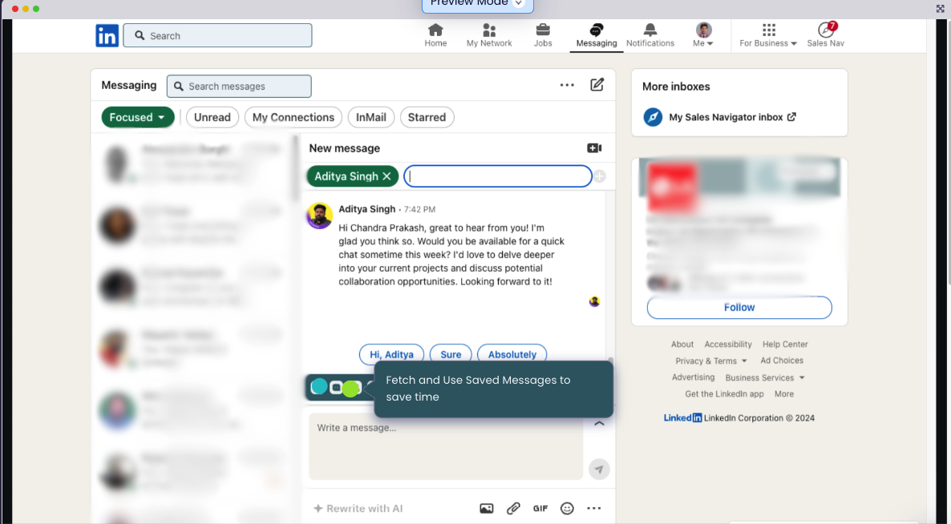Image resolution: width=951 pixels, height=524 pixels.
Task: Open the Messaging tab in the nav bar
Action: click(597, 35)
